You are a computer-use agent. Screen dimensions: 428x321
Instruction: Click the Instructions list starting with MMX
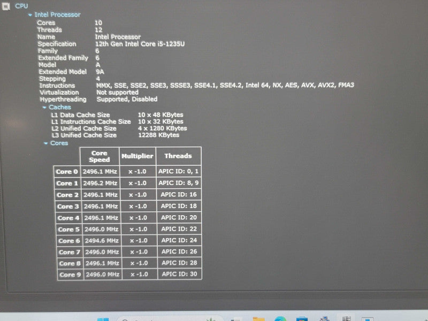coord(225,86)
